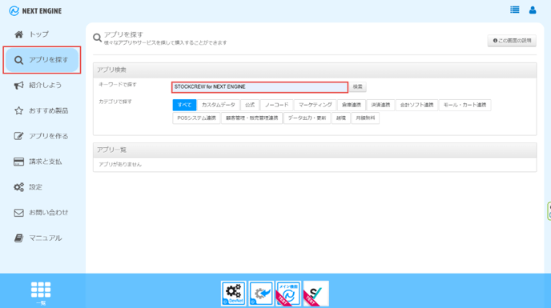This screenshot has width=551, height=308.
Task: Open the 一覧 app grid icon
Action: [x=41, y=293]
